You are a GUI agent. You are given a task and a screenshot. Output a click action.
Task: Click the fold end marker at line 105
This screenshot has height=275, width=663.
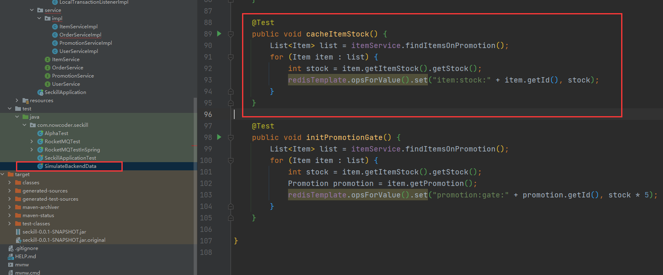(x=231, y=218)
